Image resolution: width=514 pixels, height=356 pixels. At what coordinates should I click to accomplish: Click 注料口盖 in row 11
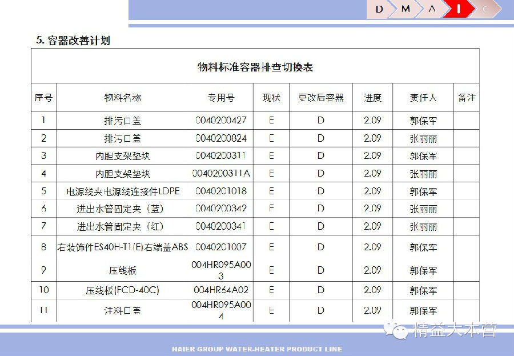tap(123, 310)
